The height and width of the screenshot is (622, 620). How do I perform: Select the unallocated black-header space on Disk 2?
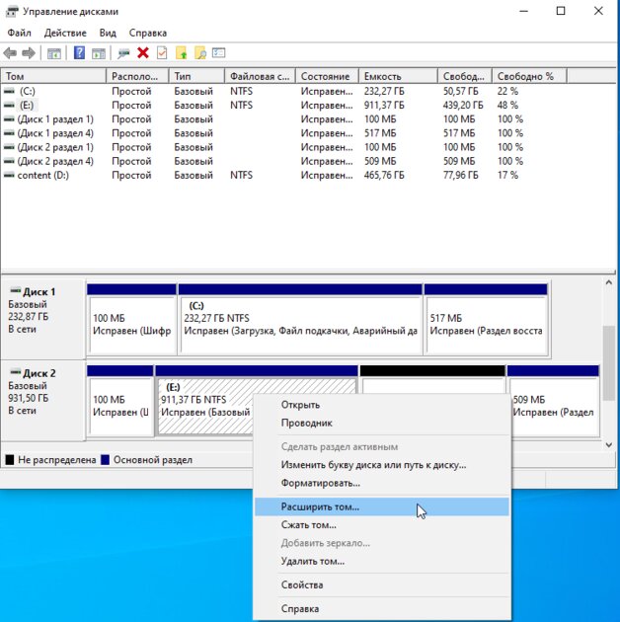point(432,379)
